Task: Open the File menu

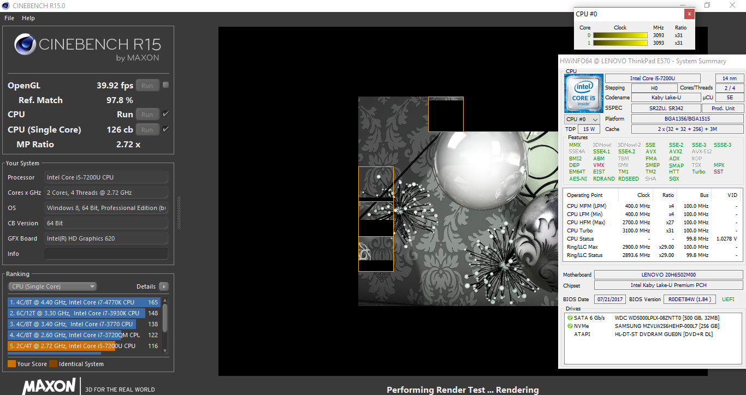Action: tap(9, 18)
